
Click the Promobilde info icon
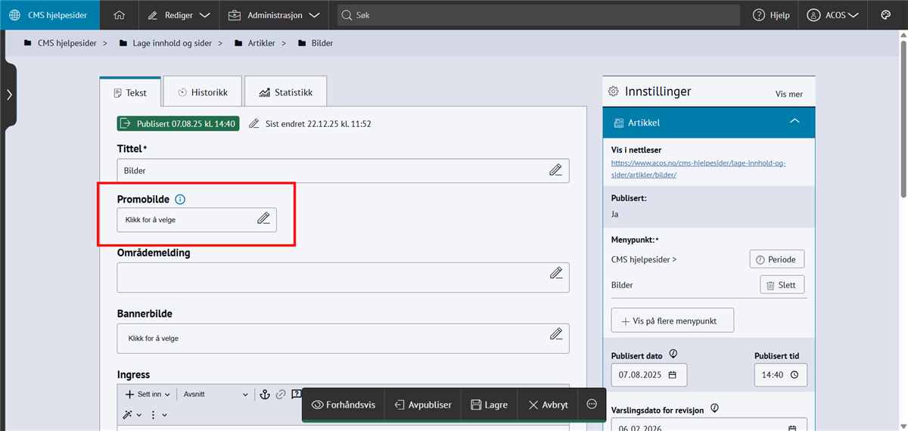click(x=180, y=200)
